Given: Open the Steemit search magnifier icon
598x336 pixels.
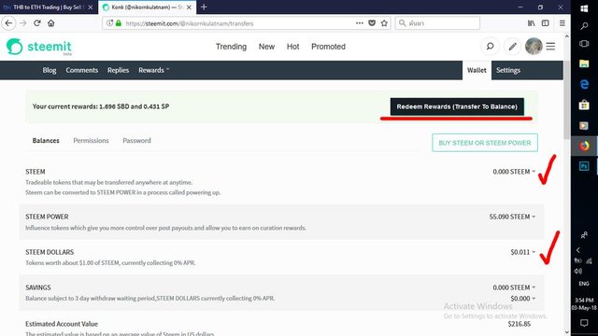Looking at the screenshot, I should click(x=490, y=47).
